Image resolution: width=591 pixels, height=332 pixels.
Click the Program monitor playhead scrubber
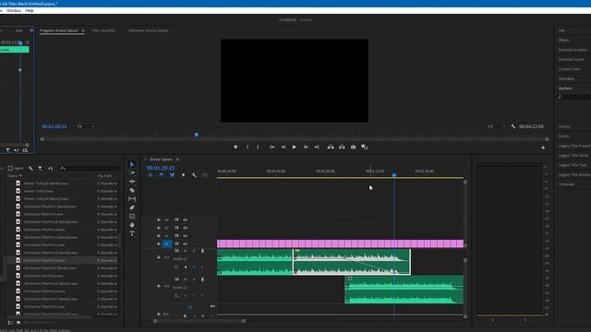197,135
